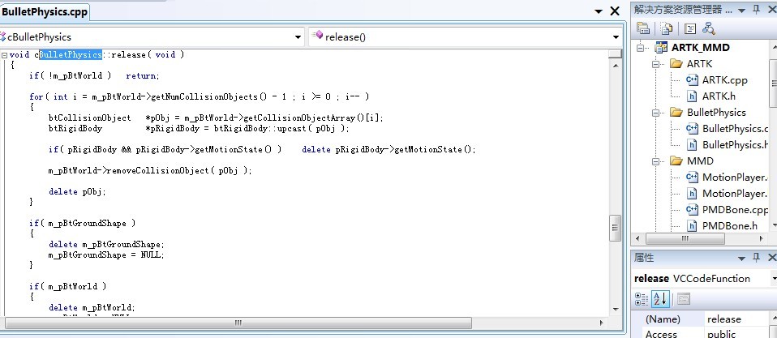
Task: Open the release VCCodeFunction object dropdown
Action: [775, 279]
